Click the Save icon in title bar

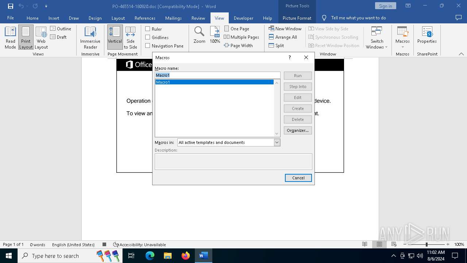coord(11,6)
